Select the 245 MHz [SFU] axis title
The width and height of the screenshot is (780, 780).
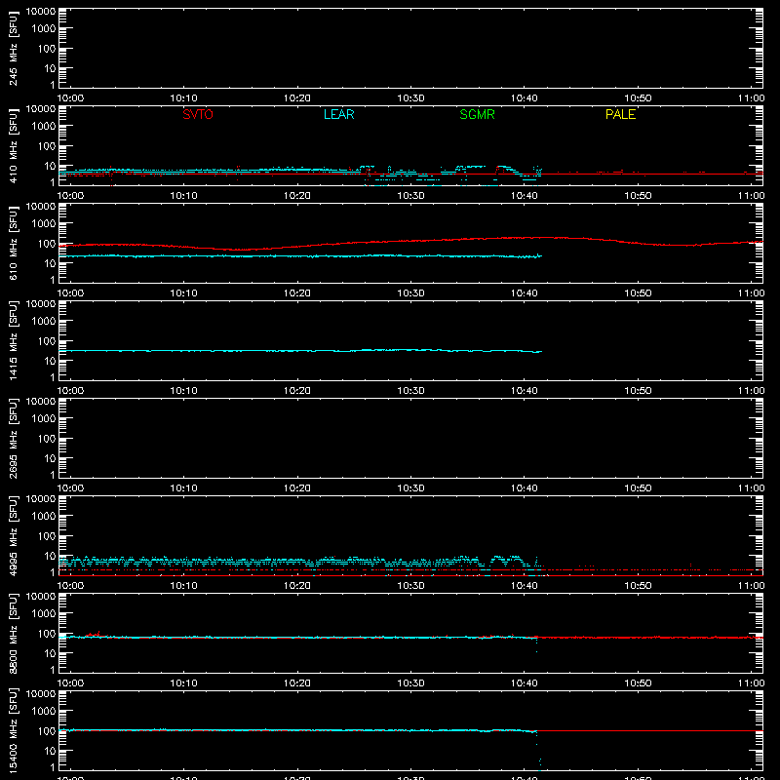(13, 48)
